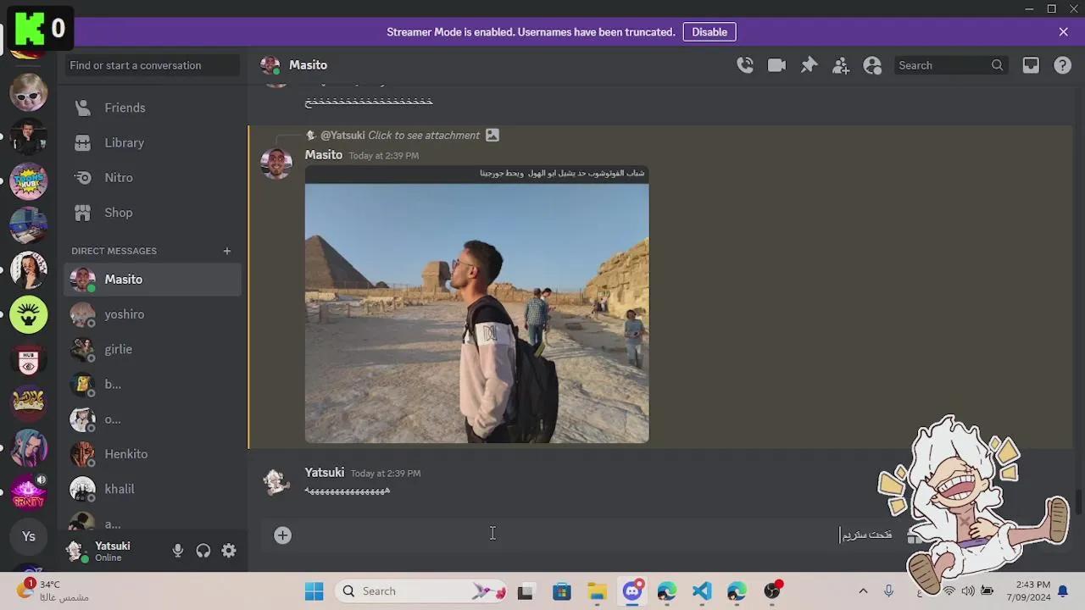The width and height of the screenshot is (1085, 610).
Task: Open the Library page
Action: (x=153, y=142)
